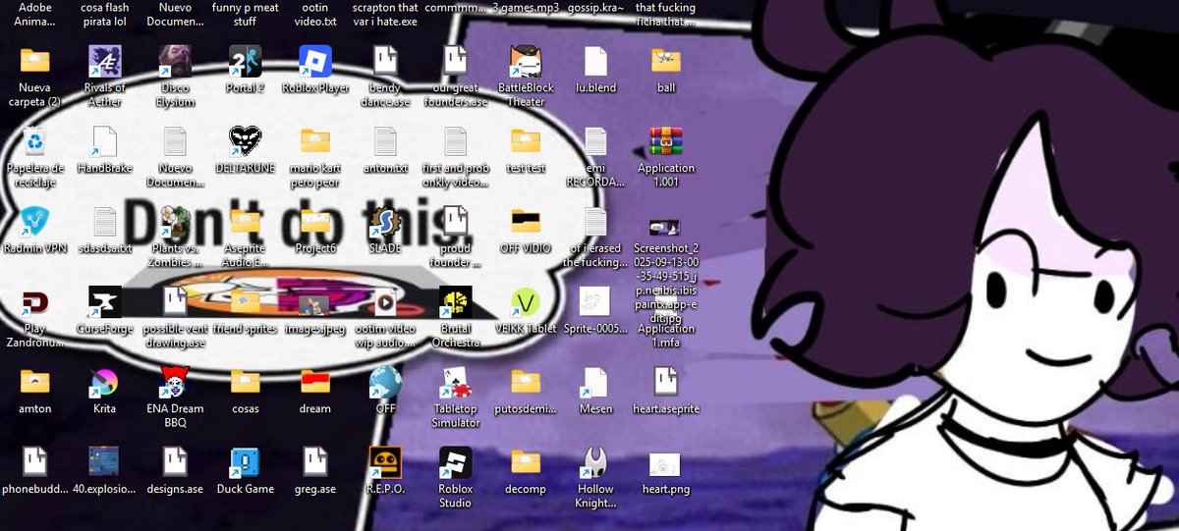This screenshot has width=1179, height=531.
Task: Select the of i erased the fucking file
Action: click(595, 222)
